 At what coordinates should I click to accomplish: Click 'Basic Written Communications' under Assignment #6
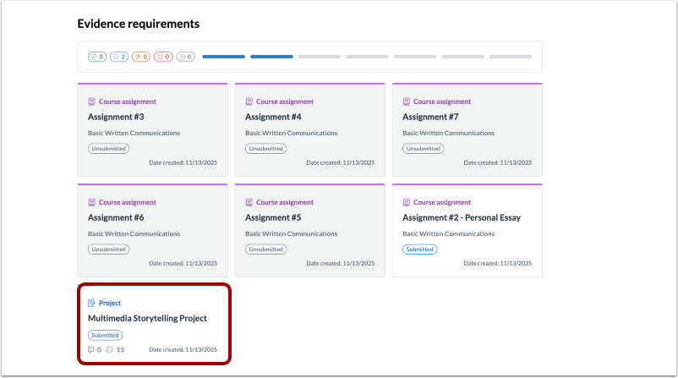134,234
